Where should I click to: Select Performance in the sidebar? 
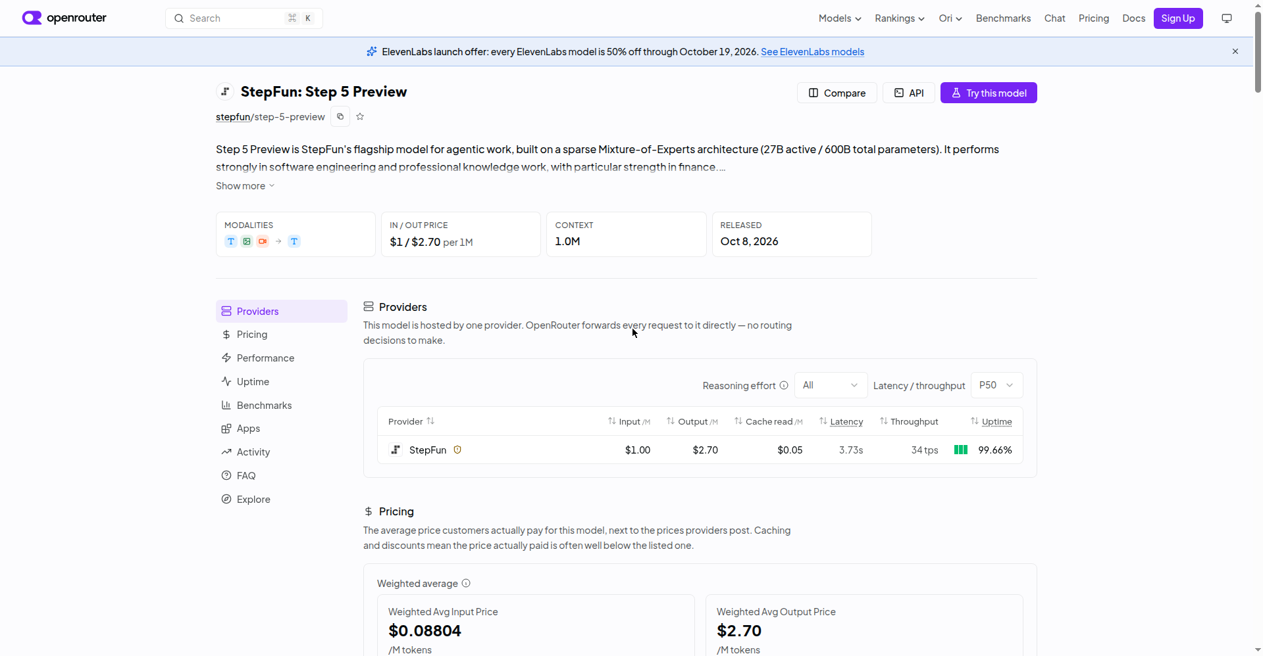point(282,358)
